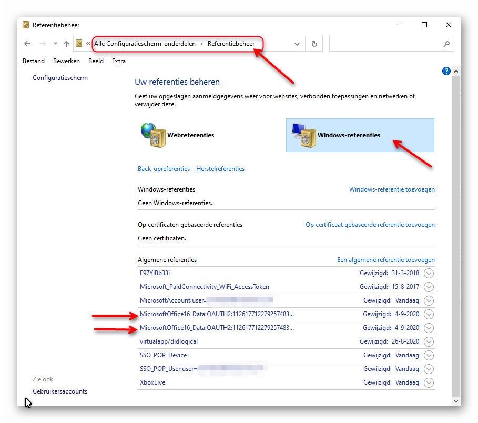Refresh the Referentiebeheer view
The height and width of the screenshot is (423, 478).
pyautogui.click(x=314, y=44)
